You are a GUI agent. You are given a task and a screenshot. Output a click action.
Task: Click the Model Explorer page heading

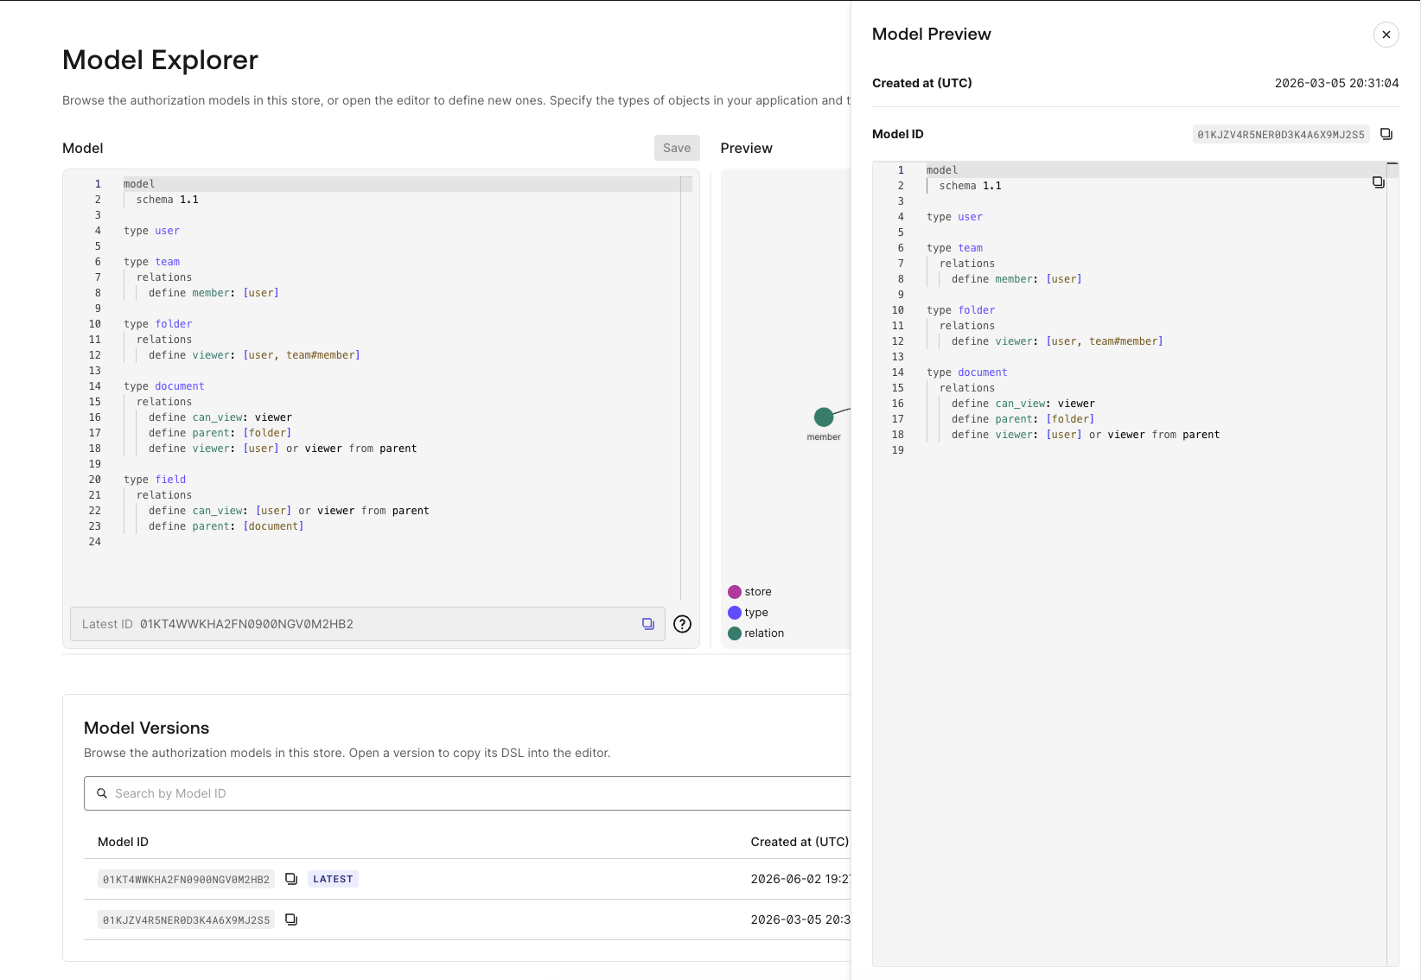click(160, 60)
